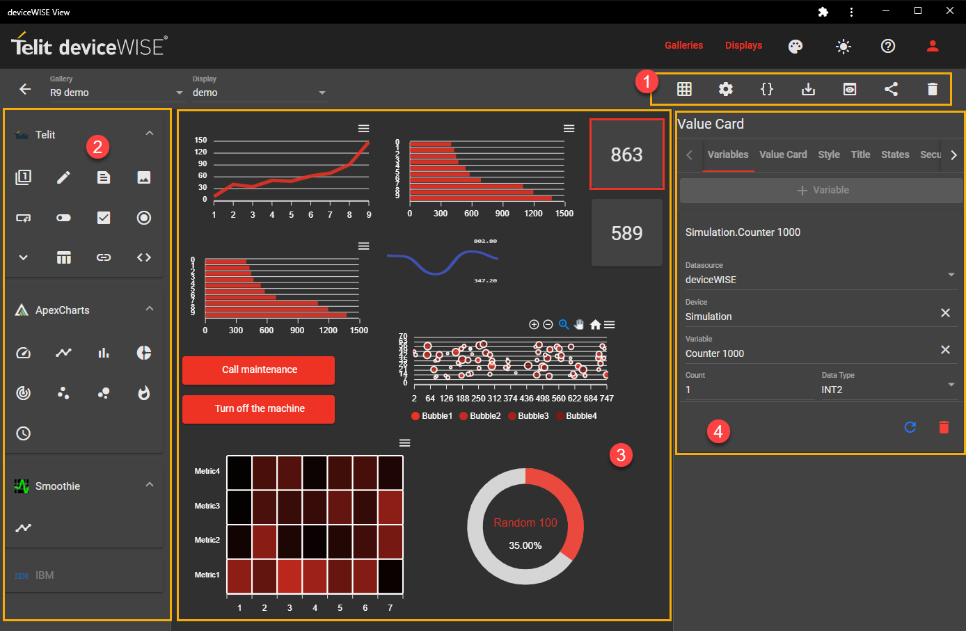This screenshot has height=631, width=966.
Task: Click the Call maintenance button
Action: (259, 370)
